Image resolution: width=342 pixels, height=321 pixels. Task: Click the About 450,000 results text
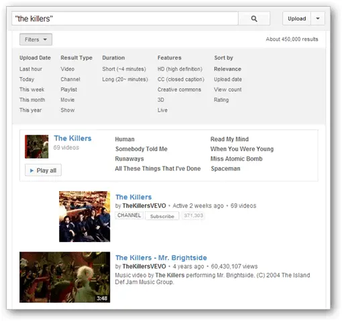coord(292,39)
